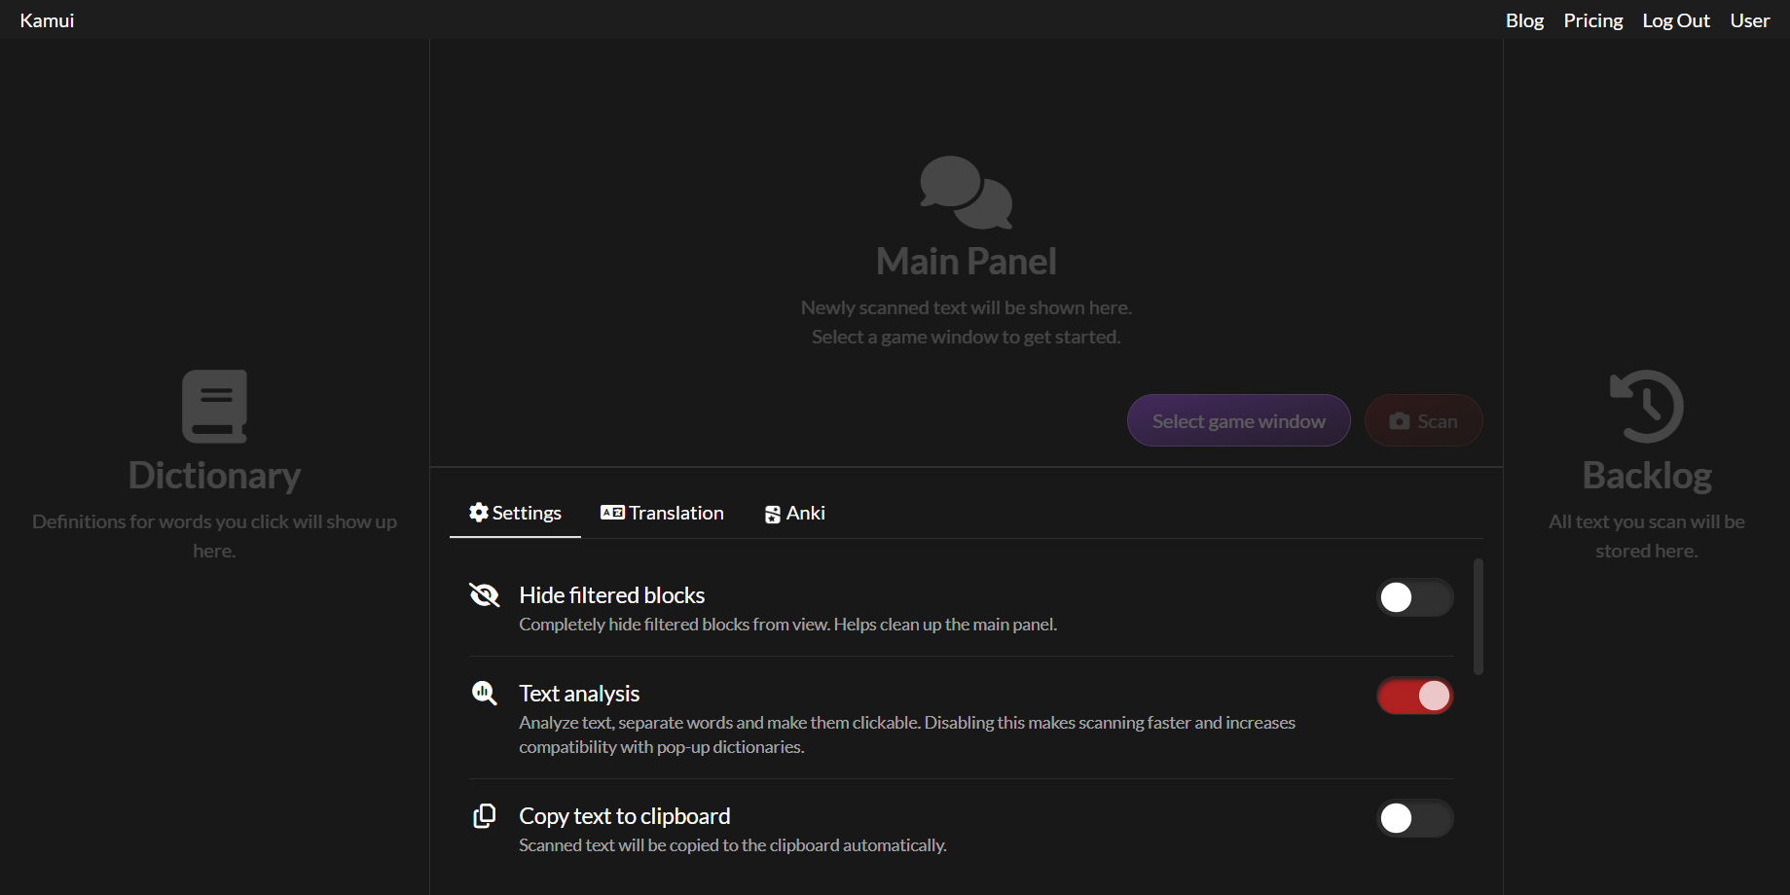Screen dimensions: 1790x895
Task: Open the User menu in the header
Action: [1749, 20]
